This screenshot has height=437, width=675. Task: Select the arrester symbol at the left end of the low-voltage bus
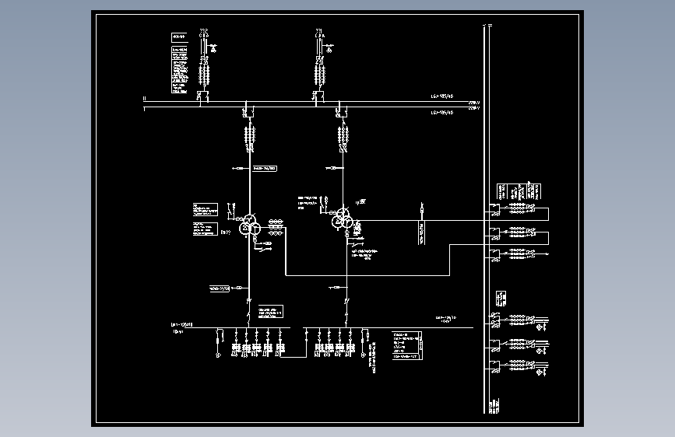(x=219, y=343)
